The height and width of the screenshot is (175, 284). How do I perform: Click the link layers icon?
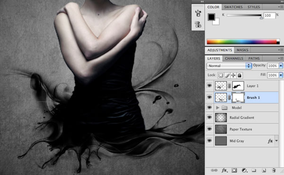(x=214, y=170)
